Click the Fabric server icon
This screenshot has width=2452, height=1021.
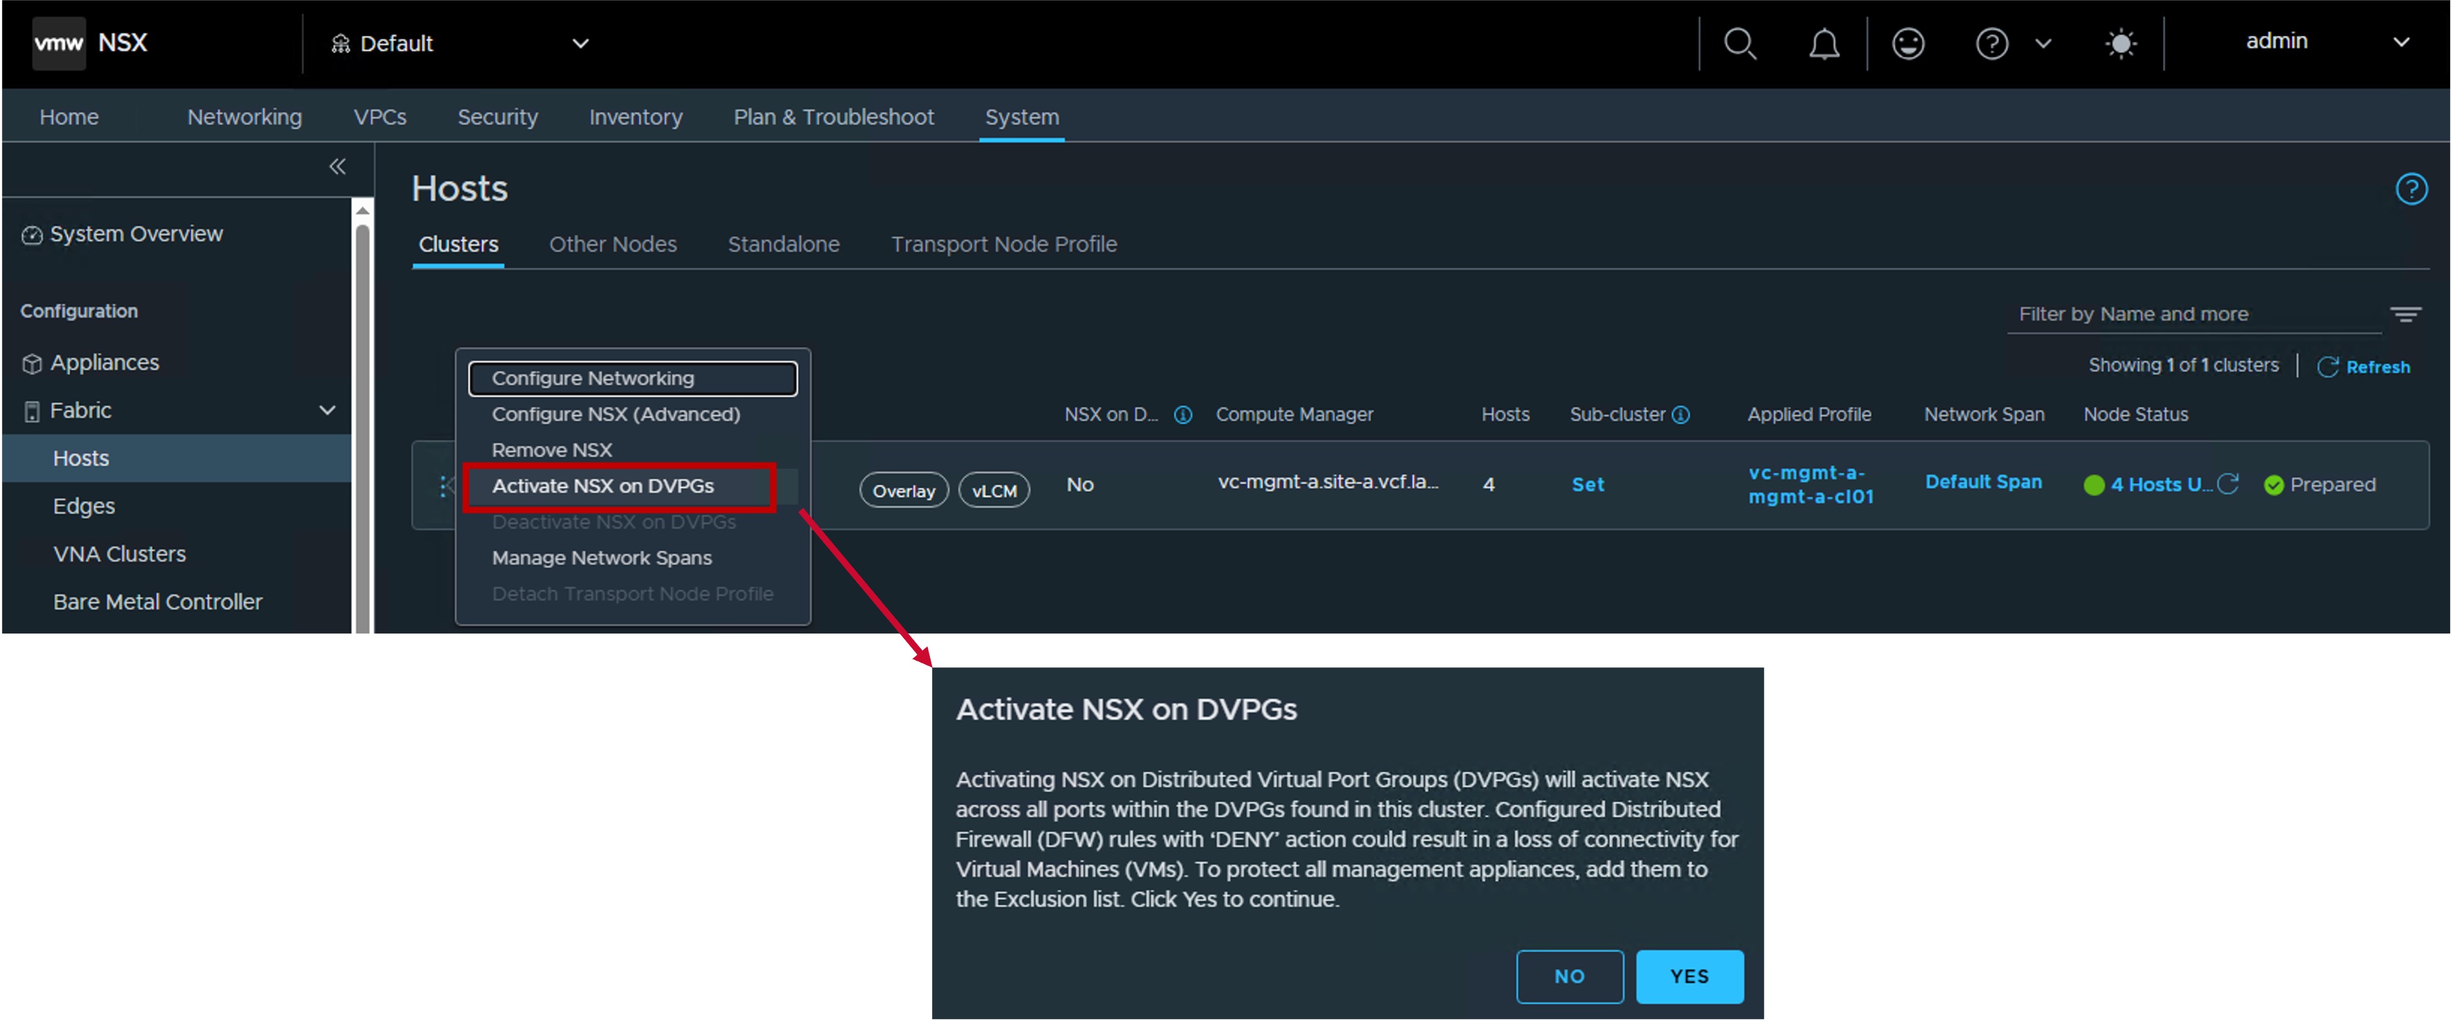point(32,411)
